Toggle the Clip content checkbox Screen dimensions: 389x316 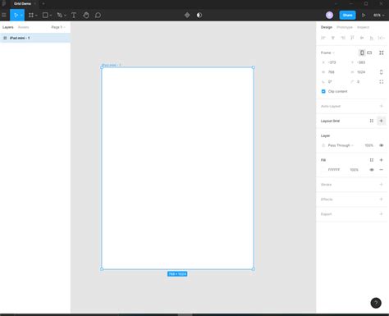pos(323,91)
